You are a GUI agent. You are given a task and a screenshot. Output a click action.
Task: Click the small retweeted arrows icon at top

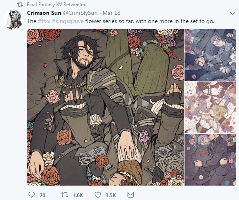[20, 5]
